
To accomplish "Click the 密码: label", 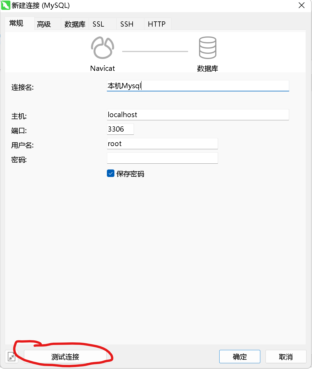I will [x=19, y=160].
